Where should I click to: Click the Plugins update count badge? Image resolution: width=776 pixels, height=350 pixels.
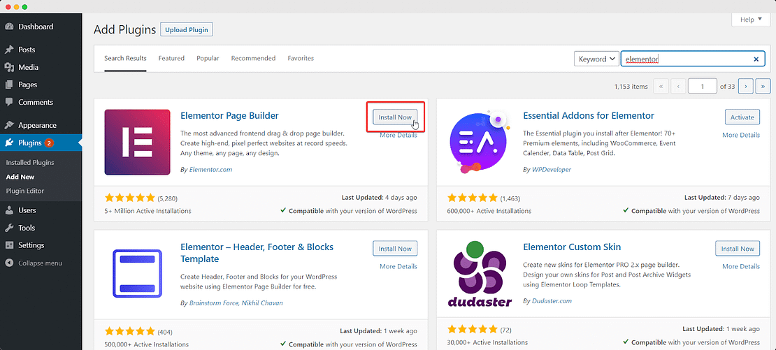[x=49, y=143]
